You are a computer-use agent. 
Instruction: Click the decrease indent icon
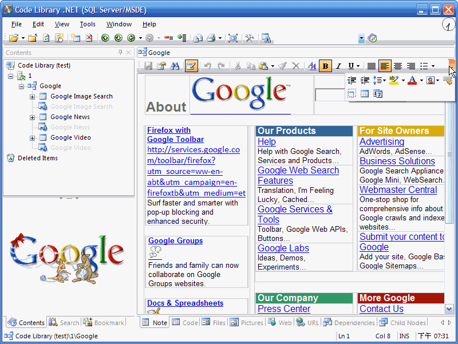352,80
